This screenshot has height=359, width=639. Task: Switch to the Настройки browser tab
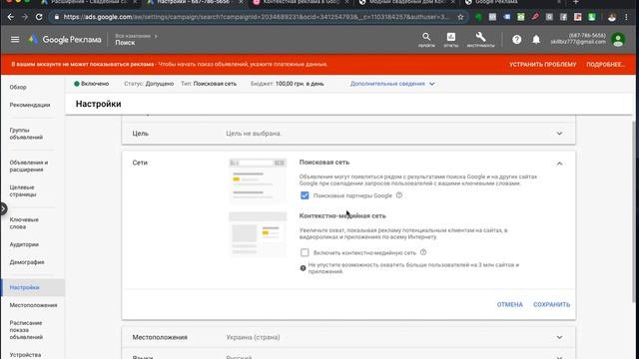(194, 2)
